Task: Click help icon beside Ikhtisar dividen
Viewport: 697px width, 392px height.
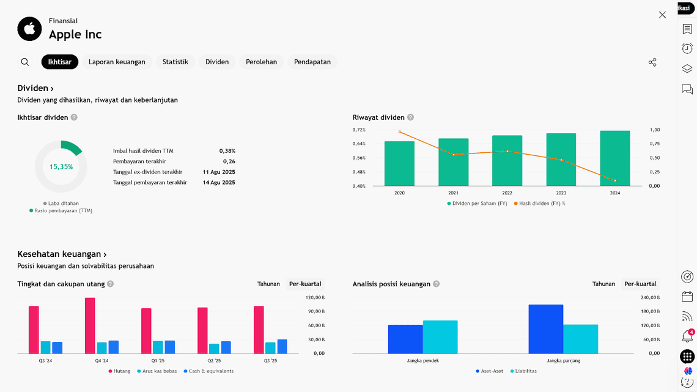Action: pyautogui.click(x=74, y=117)
